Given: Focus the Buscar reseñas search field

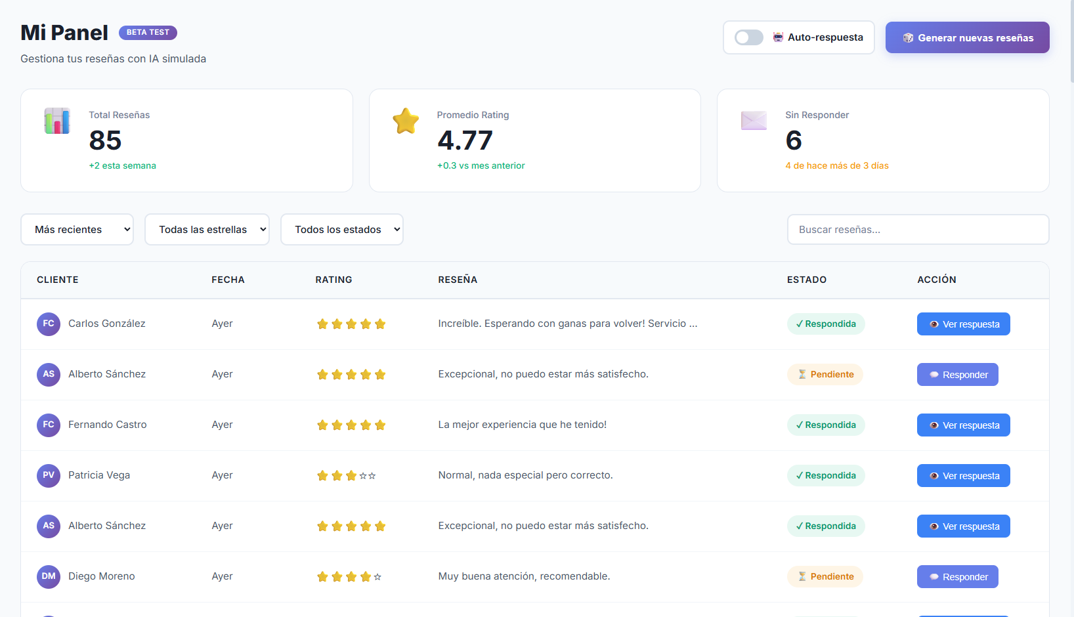Looking at the screenshot, I should pos(918,230).
